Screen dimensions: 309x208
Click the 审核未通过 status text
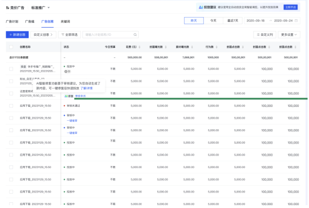(73, 106)
